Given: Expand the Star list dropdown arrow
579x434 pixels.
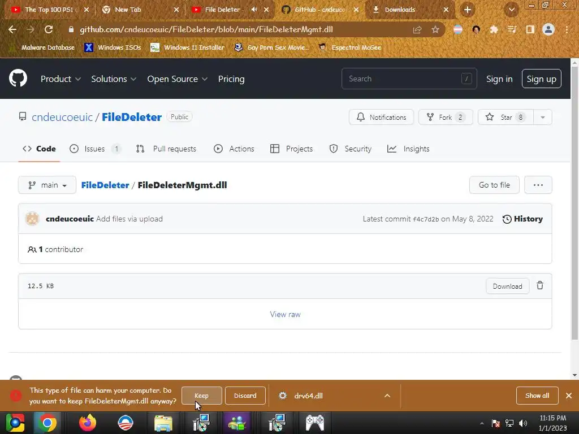Looking at the screenshot, I should (x=542, y=118).
